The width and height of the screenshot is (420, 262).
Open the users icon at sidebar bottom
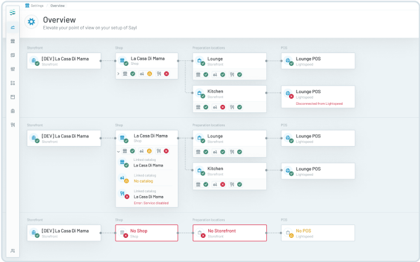12,250
